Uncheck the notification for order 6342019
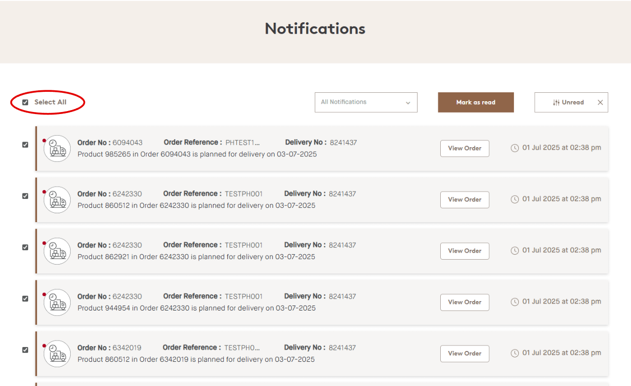 coord(25,350)
